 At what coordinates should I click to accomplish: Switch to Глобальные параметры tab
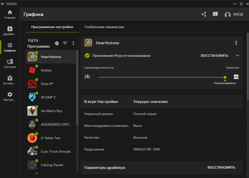pyautogui.click(x=104, y=27)
